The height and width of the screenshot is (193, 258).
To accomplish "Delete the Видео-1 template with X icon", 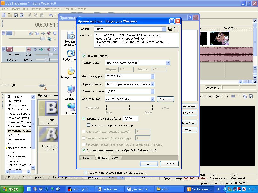I will tap(176, 29).
